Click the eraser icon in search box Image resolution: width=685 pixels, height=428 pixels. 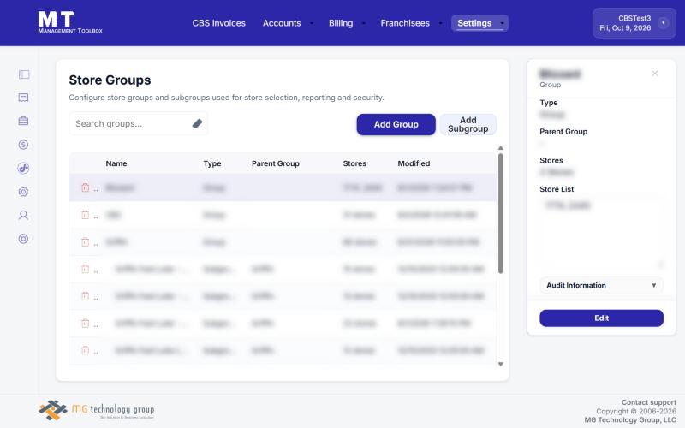pos(198,123)
